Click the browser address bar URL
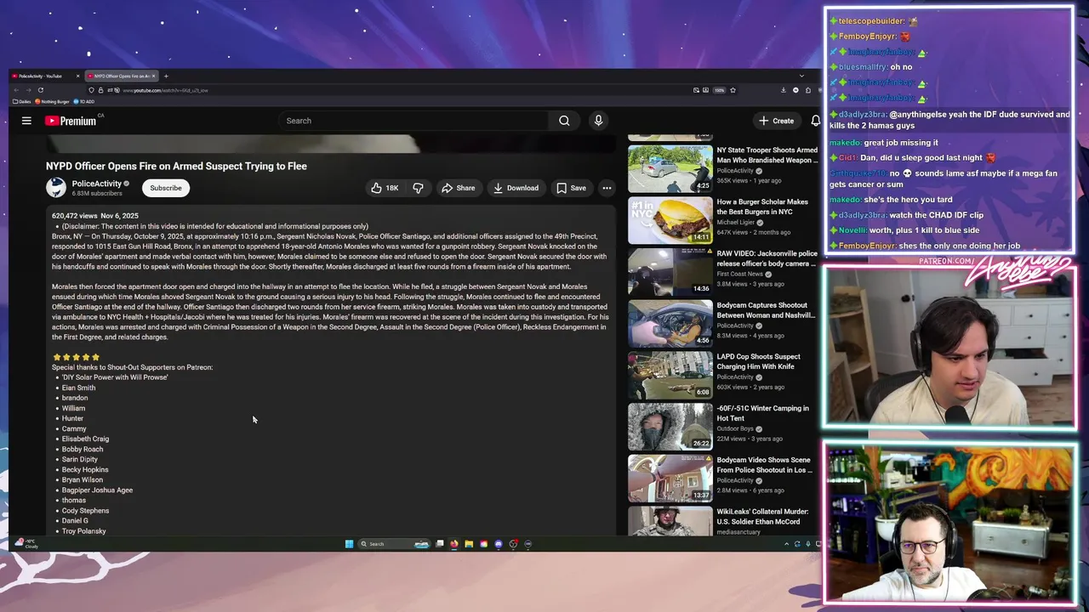Viewport: 1089px width, 612px height. pyautogui.click(x=166, y=90)
